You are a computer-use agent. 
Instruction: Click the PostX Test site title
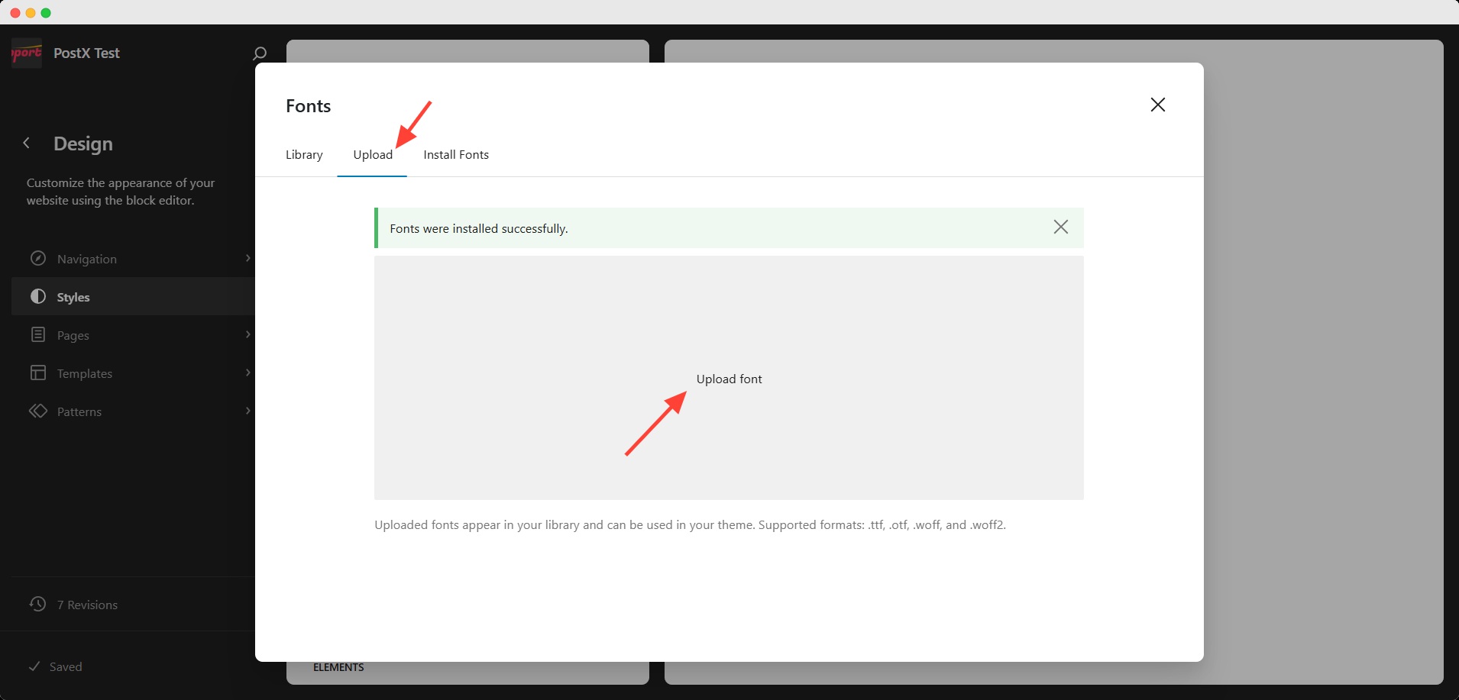point(86,53)
